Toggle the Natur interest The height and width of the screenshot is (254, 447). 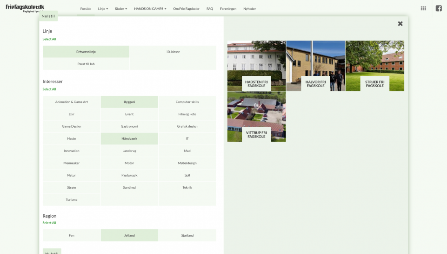(72, 175)
